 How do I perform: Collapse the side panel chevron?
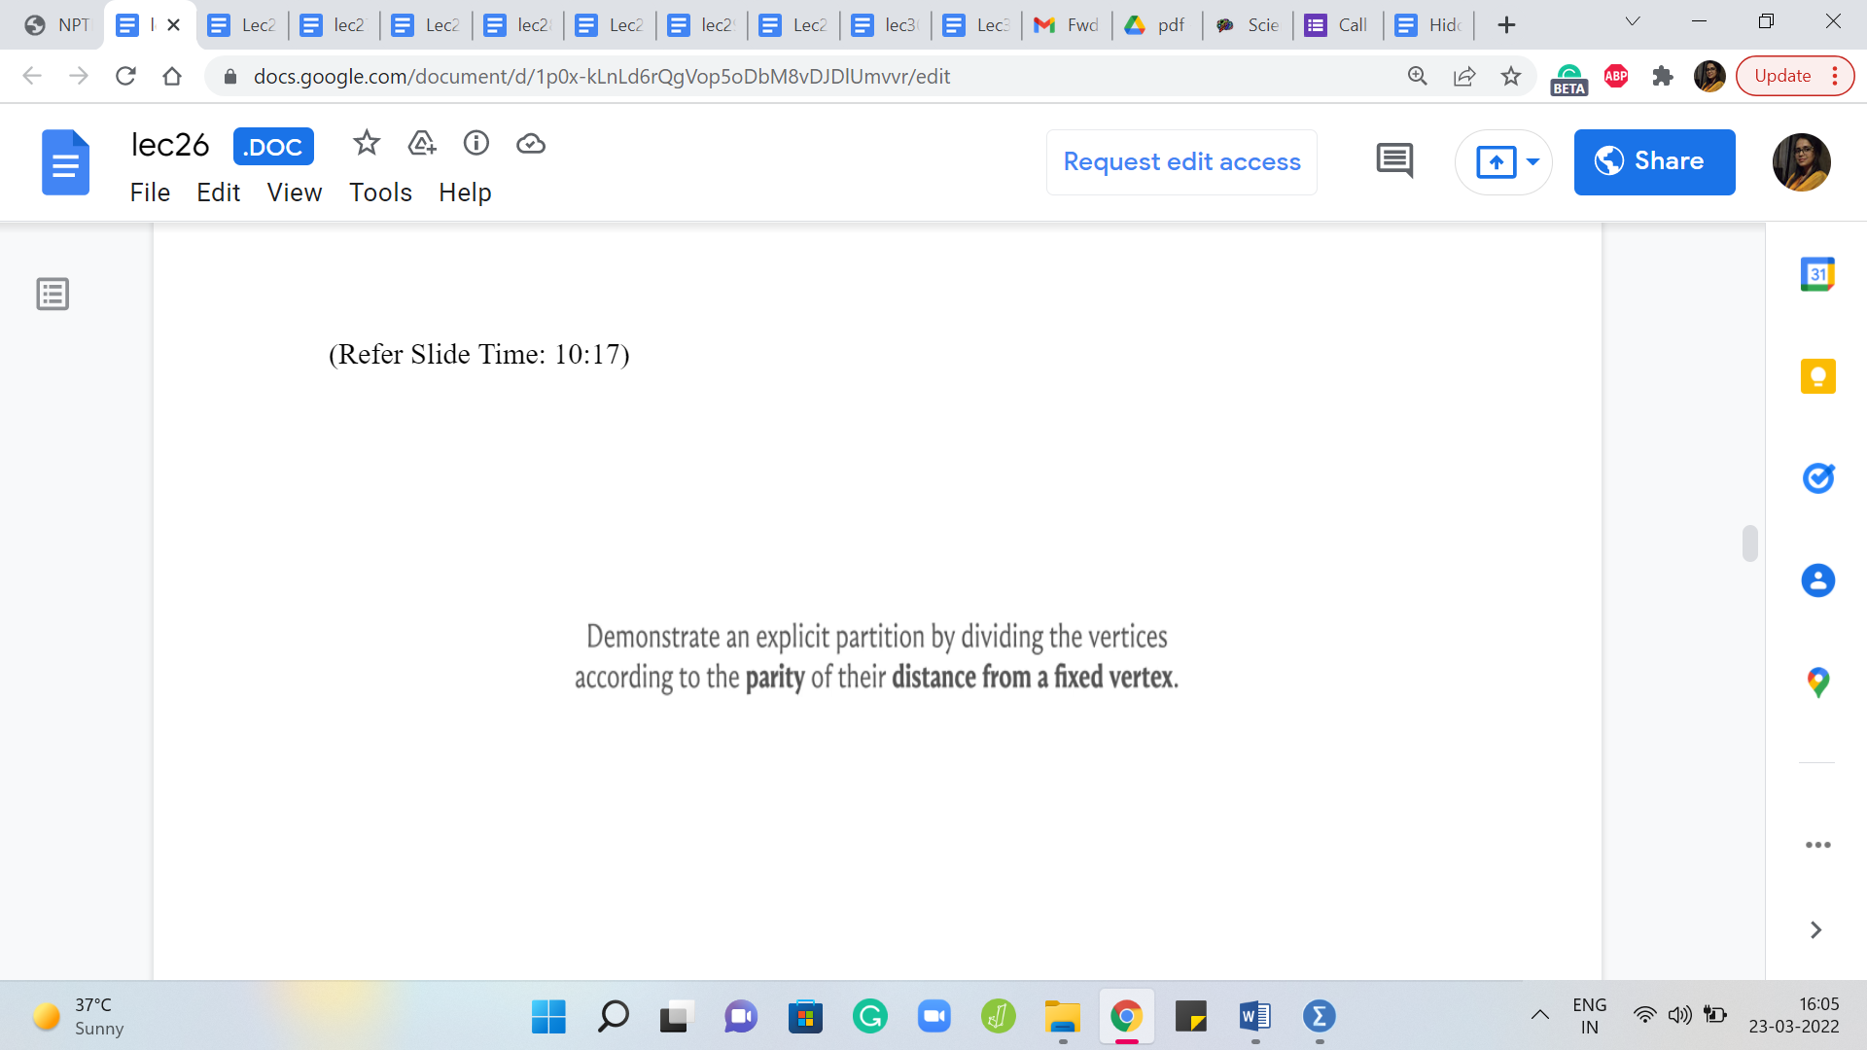click(1814, 930)
